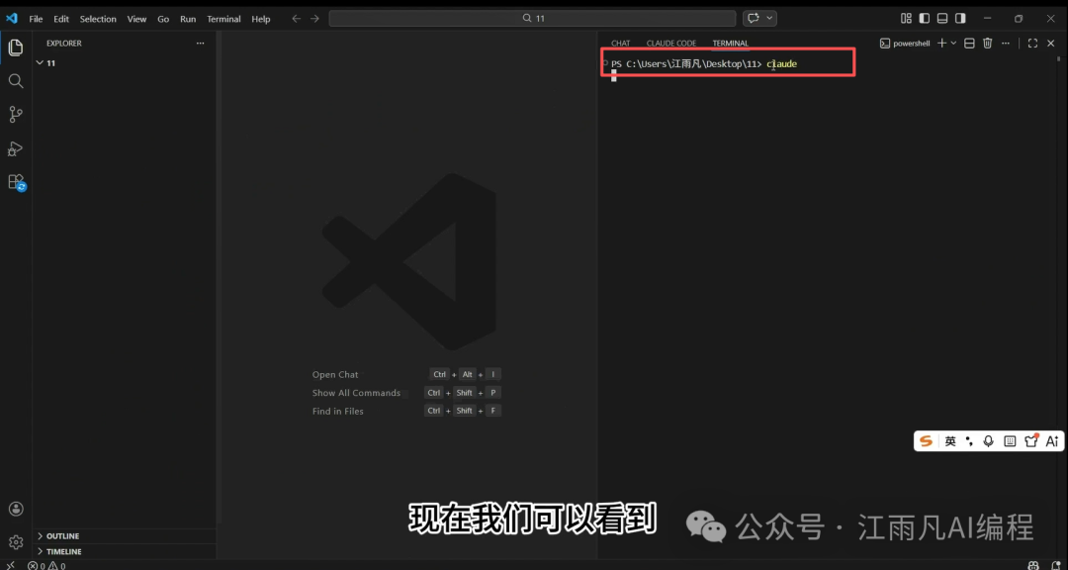The width and height of the screenshot is (1068, 570).
Task: Open the Source Control view
Action: (16, 115)
